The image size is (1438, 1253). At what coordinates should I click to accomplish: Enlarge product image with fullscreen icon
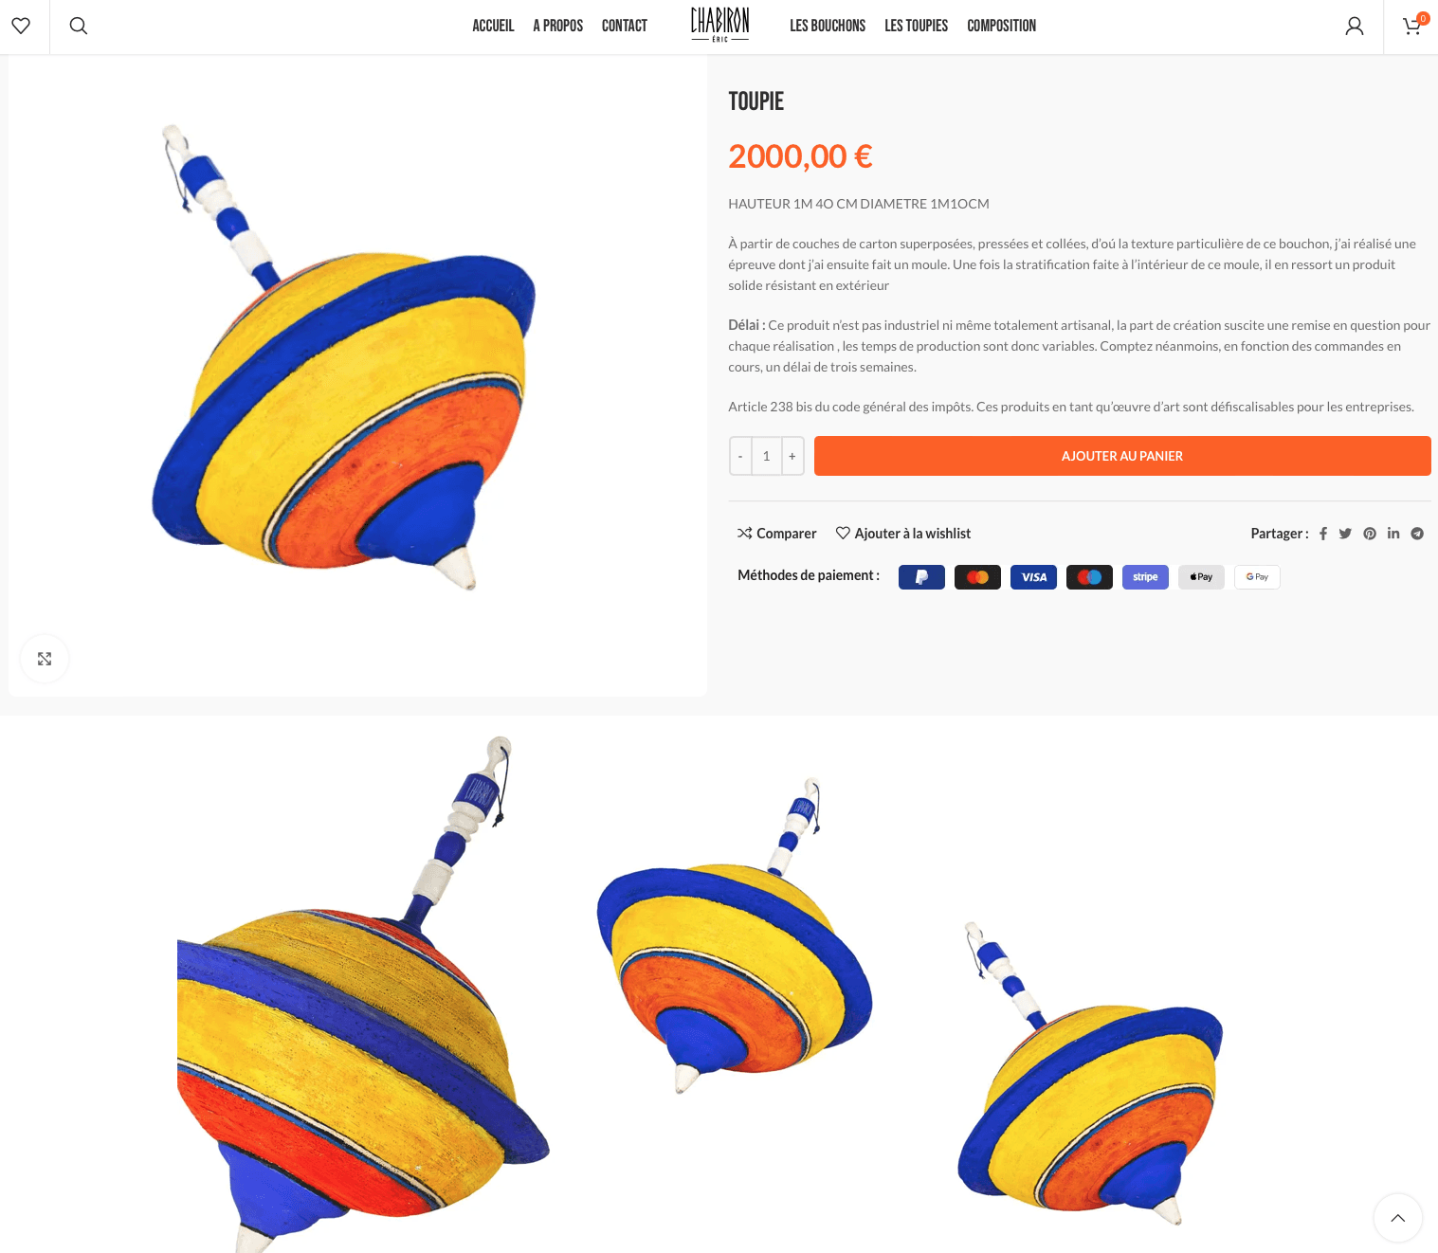pos(45,659)
